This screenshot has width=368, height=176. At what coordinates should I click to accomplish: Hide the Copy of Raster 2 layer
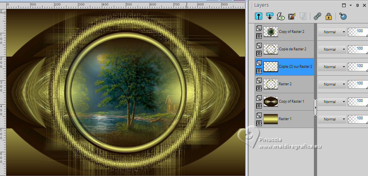point(259,36)
